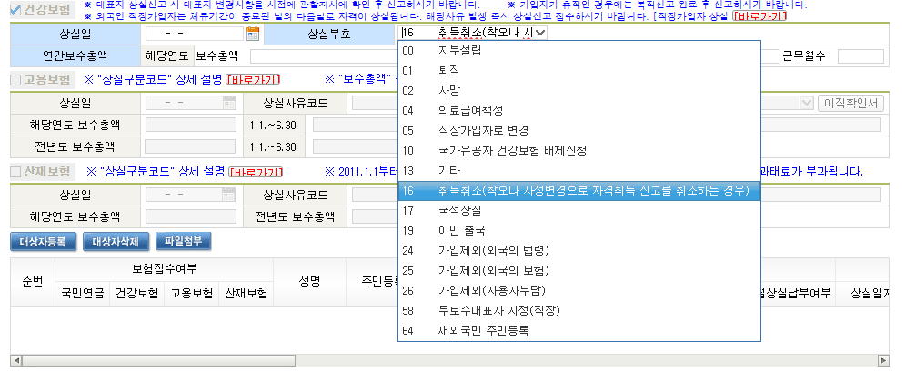Open 바로가기 link in 산재보험 상실구분코드 설명

[x=256, y=171]
